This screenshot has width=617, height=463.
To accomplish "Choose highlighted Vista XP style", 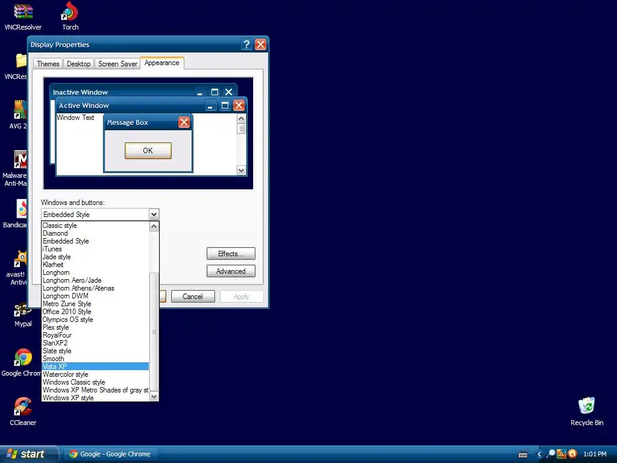I will pos(95,367).
